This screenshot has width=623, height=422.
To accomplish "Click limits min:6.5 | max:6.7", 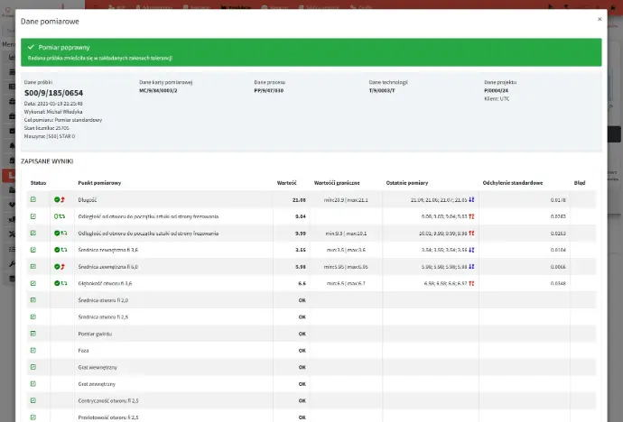I will (346, 283).
